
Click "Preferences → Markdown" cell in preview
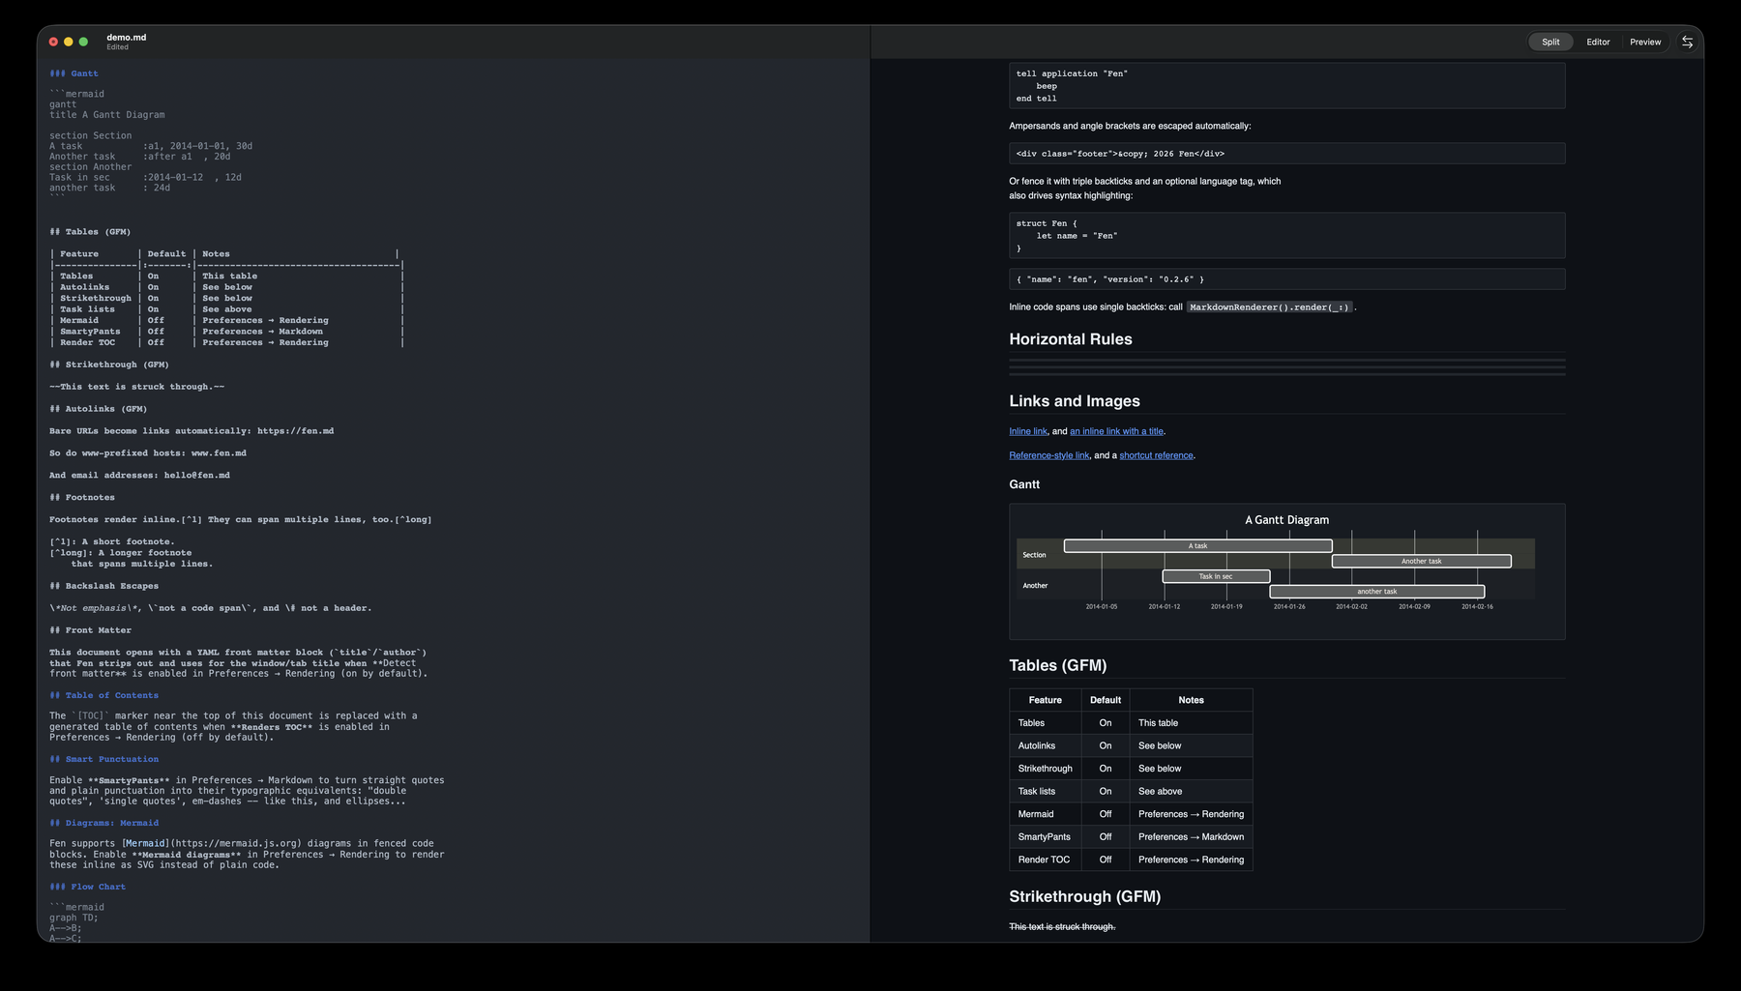pyautogui.click(x=1191, y=837)
